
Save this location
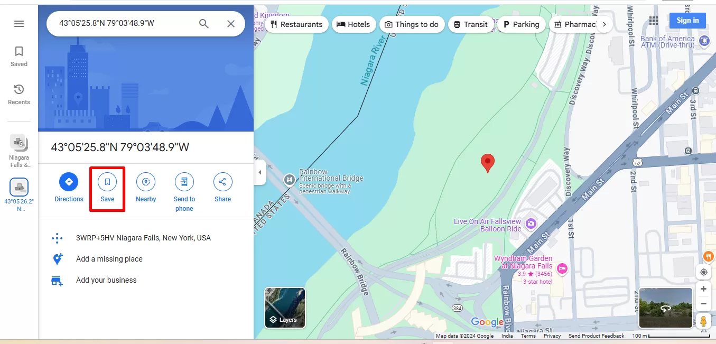tap(107, 188)
